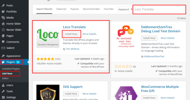This screenshot has height=100, width=190.
Task: Click the Home Slider house icon
Action: [3, 24]
